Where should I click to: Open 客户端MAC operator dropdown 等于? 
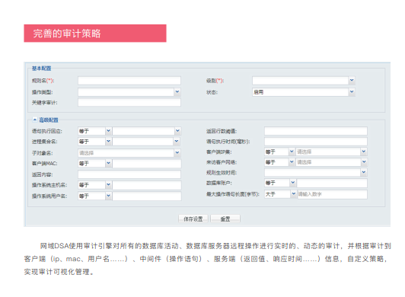[94, 164]
